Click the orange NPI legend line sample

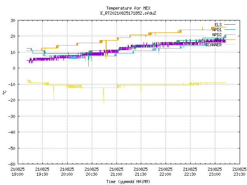click(x=230, y=40)
